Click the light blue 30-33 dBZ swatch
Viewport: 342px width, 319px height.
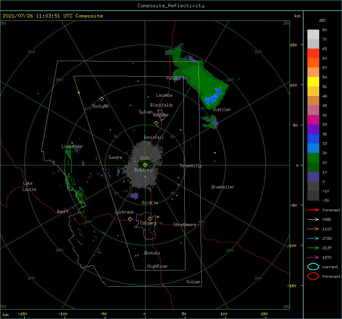(313, 148)
